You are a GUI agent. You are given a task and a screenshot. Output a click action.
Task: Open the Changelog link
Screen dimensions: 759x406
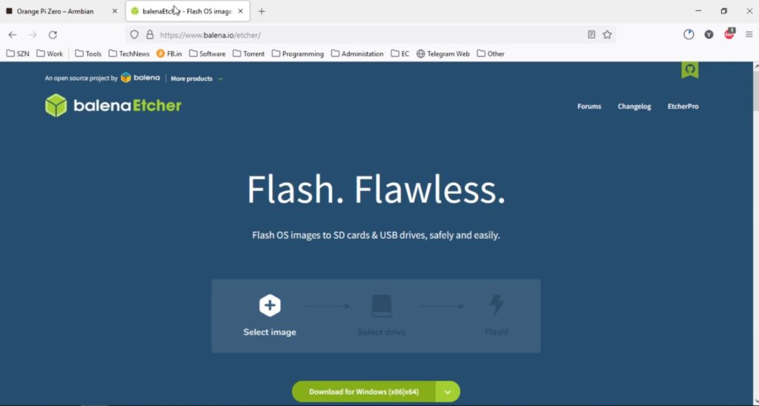point(634,107)
